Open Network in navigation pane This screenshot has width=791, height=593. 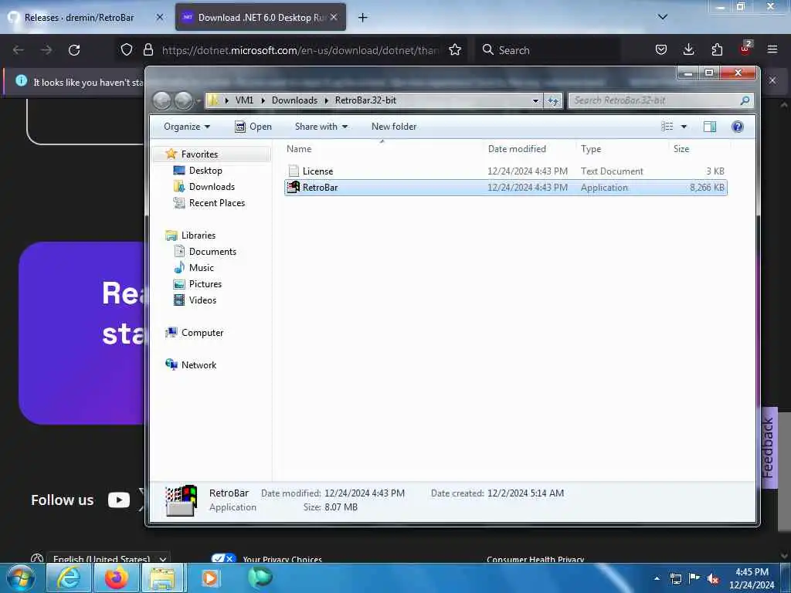pos(199,364)
